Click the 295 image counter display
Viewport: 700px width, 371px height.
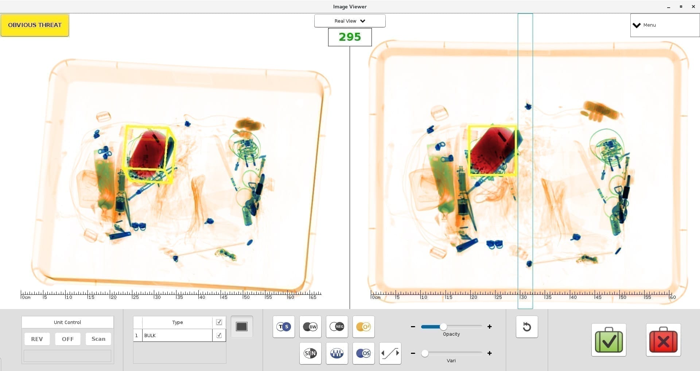[349, 37]
